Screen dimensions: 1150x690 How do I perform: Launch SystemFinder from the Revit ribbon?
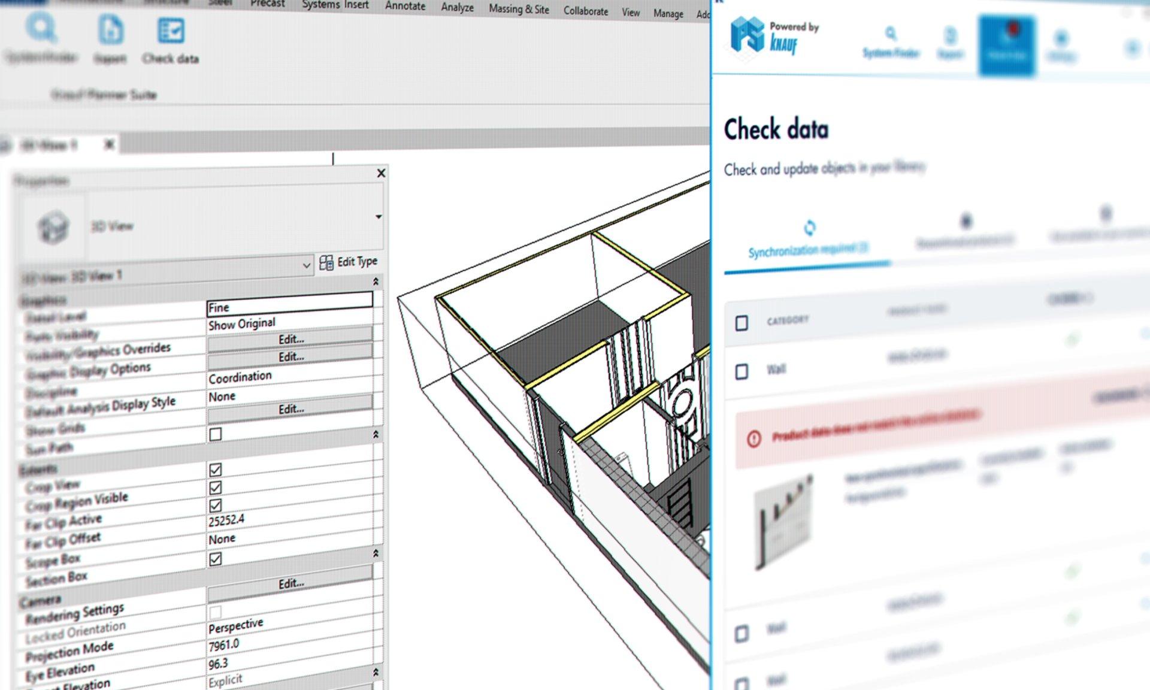pyautogui.click(x=41, y=29)
